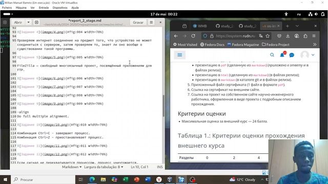Toggle site navigation drawer hamburger
Screen dimensions: 328x184
(180, 55)
